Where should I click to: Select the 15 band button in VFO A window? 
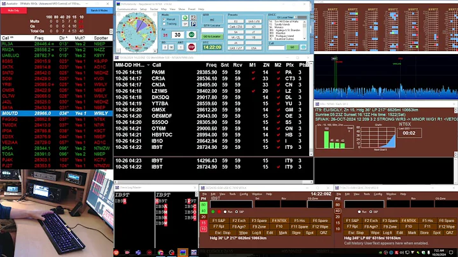(x=204, y=223)
